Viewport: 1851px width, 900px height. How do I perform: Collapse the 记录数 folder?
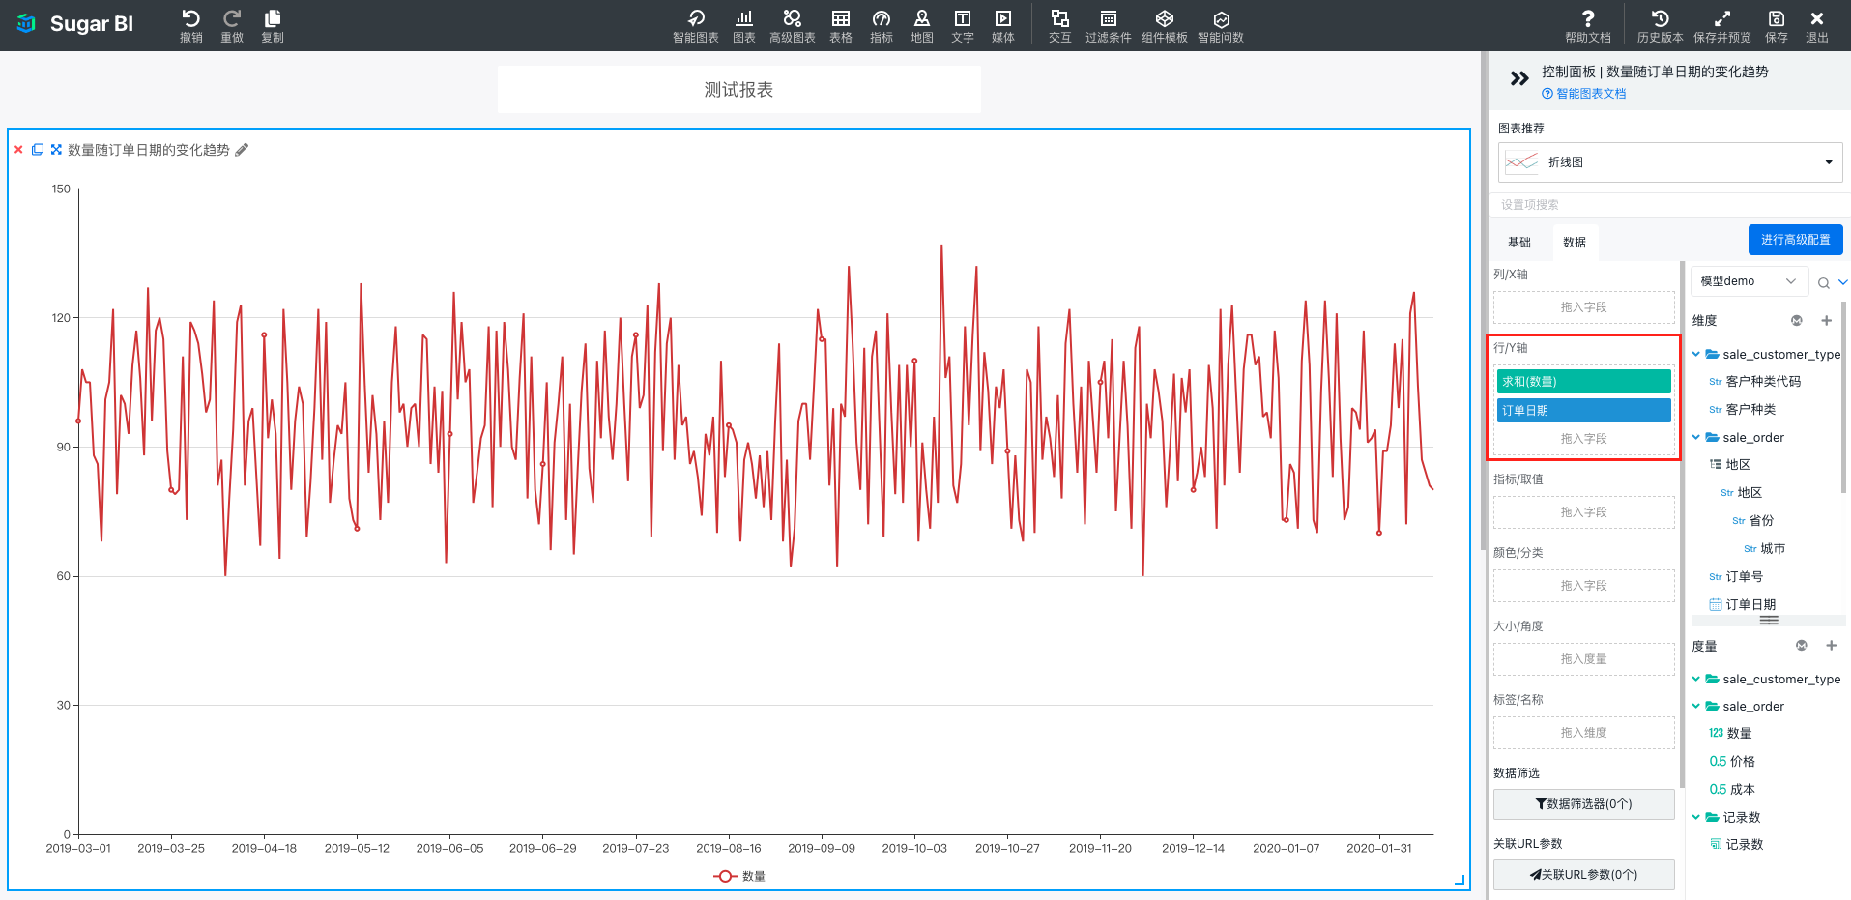pos(1696,817)
